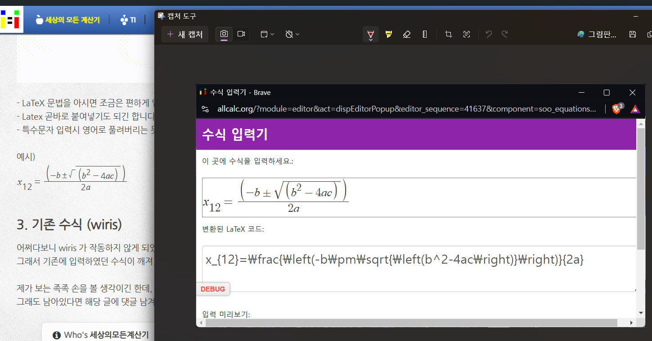Click the 수식 입력기 - Brave window title
The width and height of the screenshot is (652, 341).
click(x=240, y=93)
